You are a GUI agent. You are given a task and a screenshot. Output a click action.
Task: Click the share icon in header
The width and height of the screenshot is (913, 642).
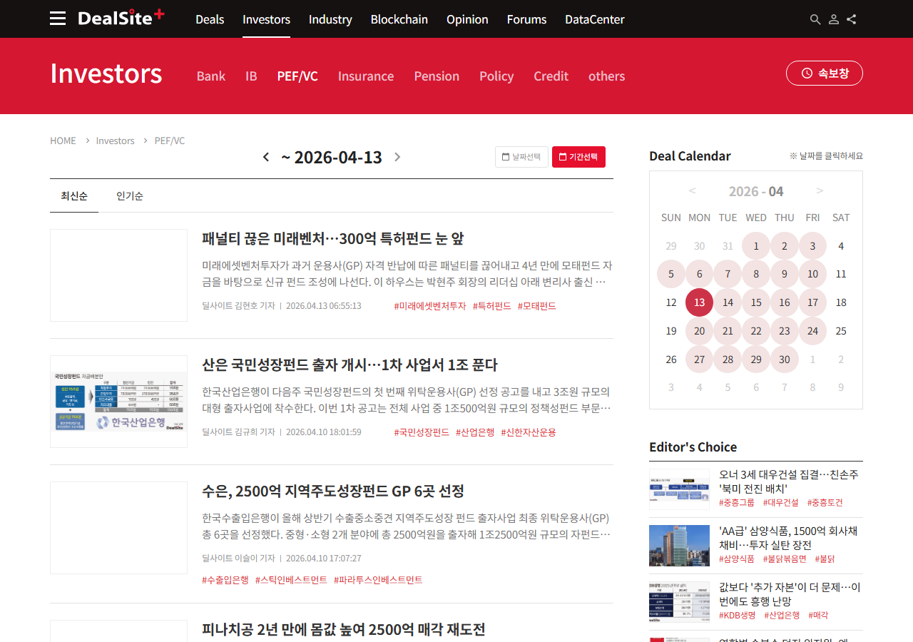click(x=852, y=19)
